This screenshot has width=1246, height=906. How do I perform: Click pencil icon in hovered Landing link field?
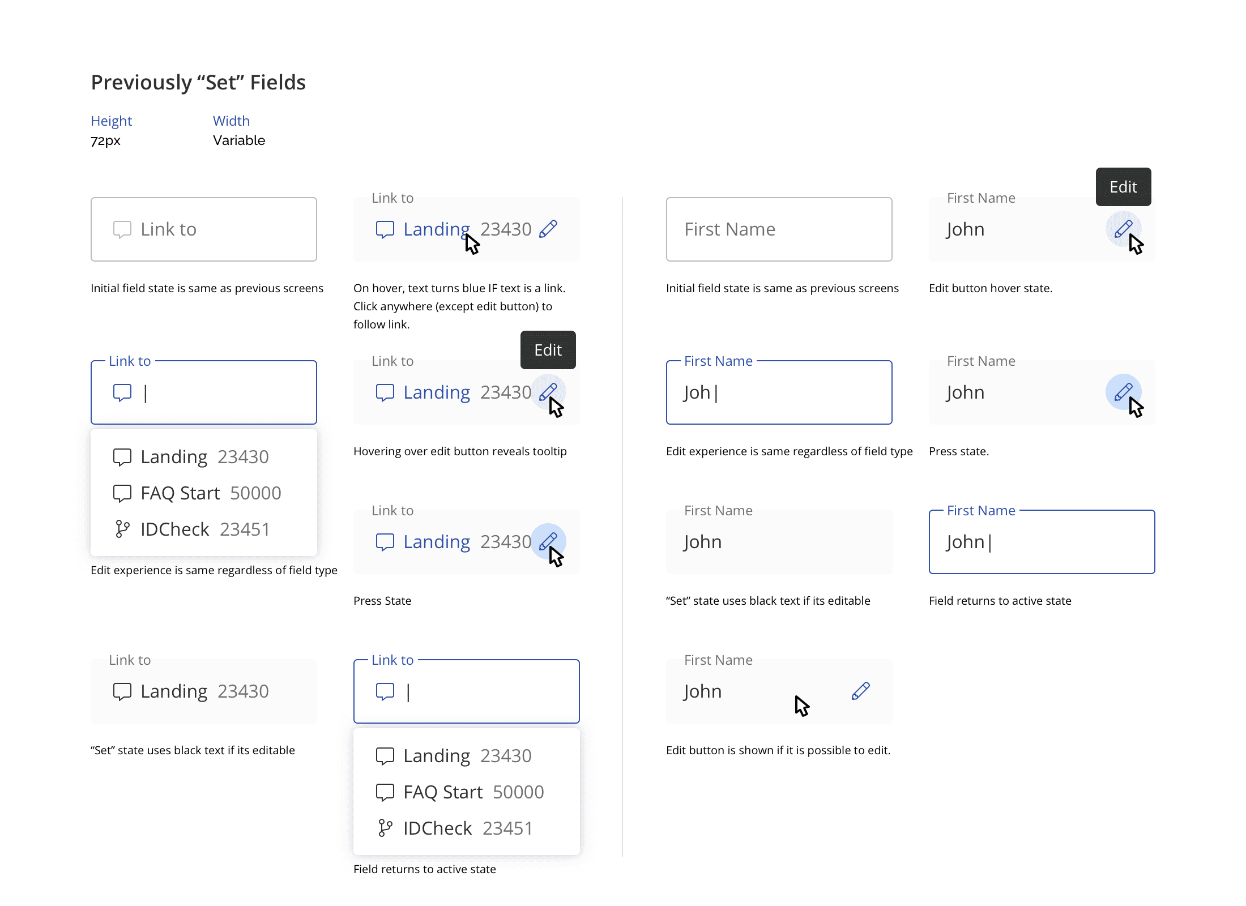click(x=548, y=229)
